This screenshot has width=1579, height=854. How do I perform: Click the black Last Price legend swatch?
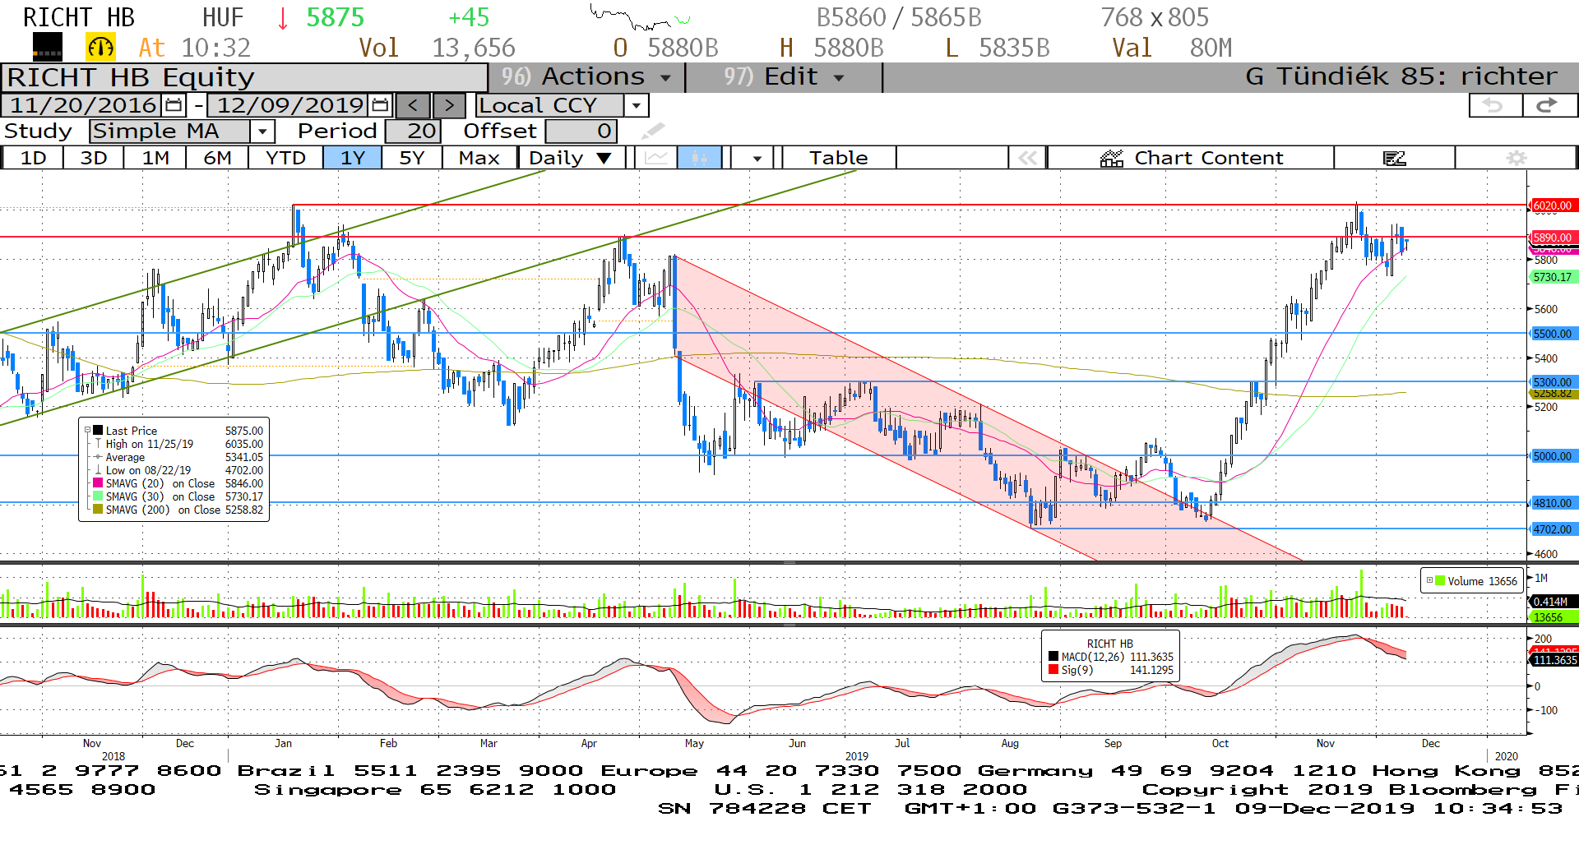[98, 430]
